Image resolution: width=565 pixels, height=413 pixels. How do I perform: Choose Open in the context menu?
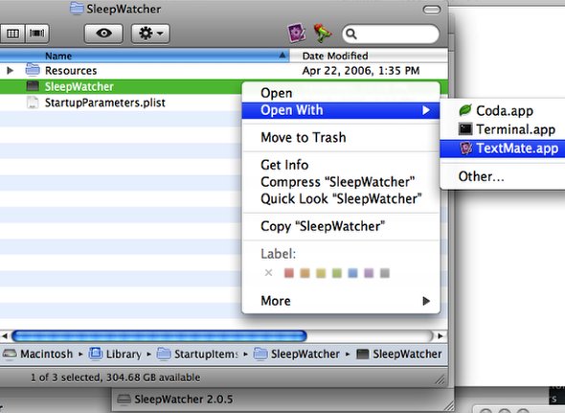click(x=341, y=93)
